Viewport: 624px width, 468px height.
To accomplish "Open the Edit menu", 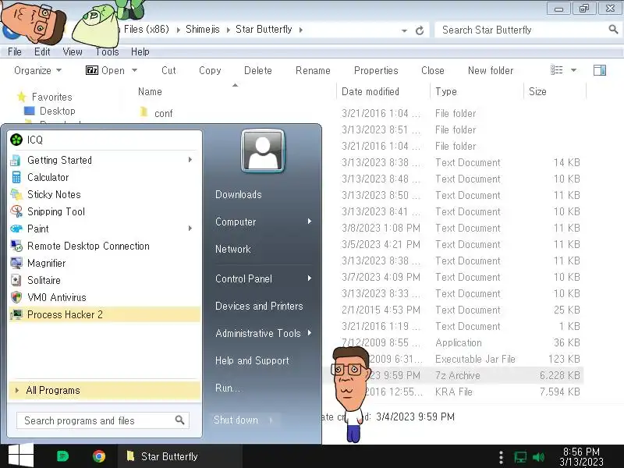I will pos(42,51).
